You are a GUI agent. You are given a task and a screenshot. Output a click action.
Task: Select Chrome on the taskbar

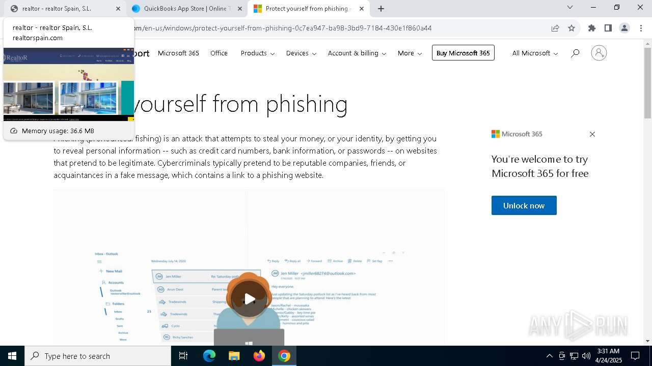pyautogui.click(x=284, y=356)
